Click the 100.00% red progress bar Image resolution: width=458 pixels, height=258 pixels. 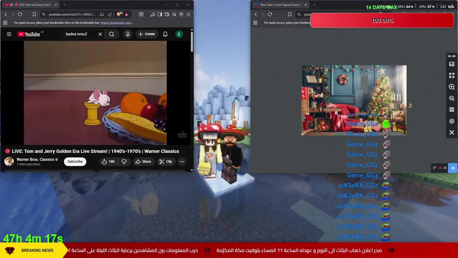point(382,20)
